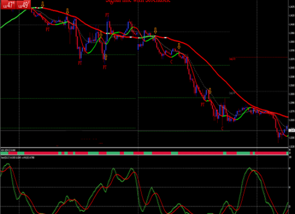Select the red-green bar indicator label text
The image size is (295, 214).
point(9,150)
